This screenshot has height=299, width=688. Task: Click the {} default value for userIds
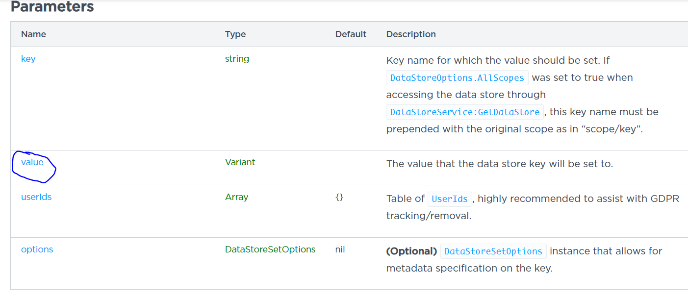click(x=339, y=197)
